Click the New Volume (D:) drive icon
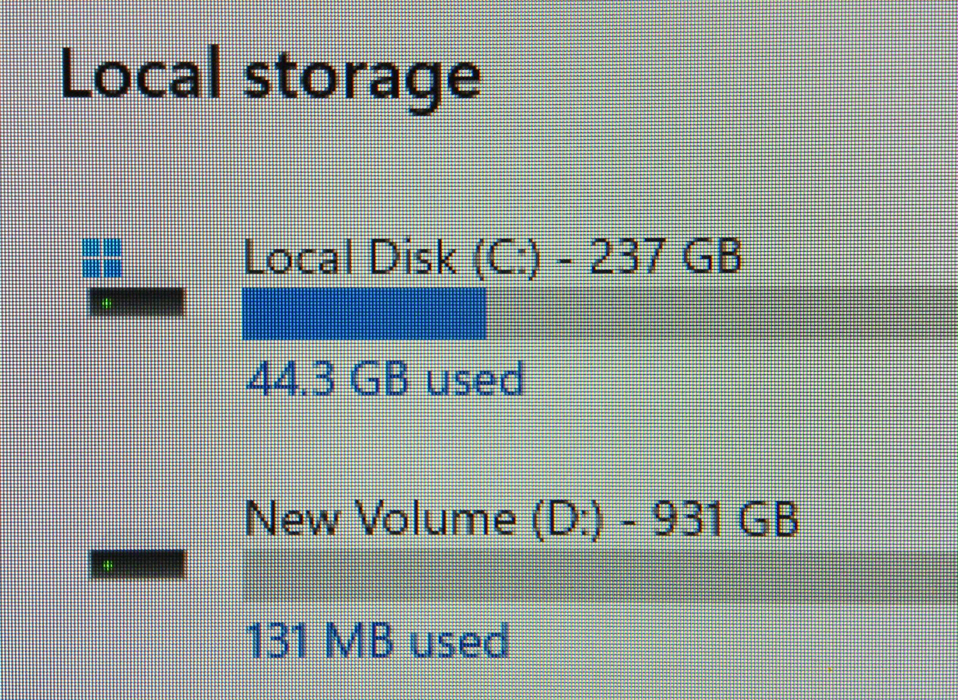 pos(137,565)
